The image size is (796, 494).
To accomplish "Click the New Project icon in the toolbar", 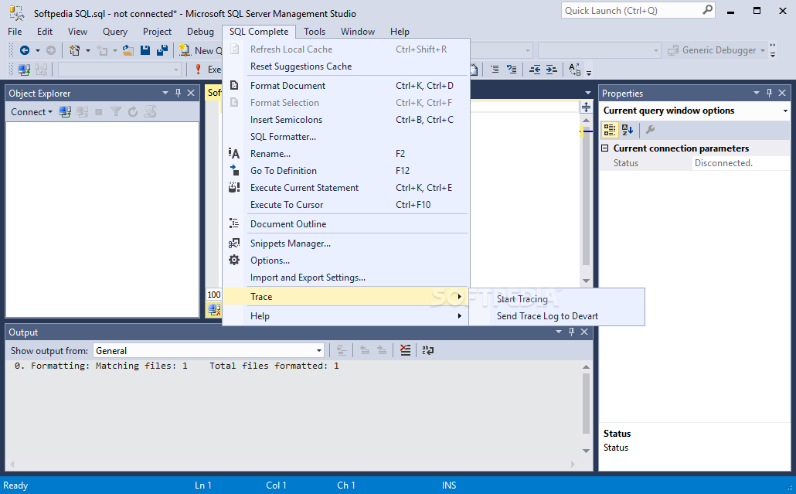I will (x=75, y=50).
